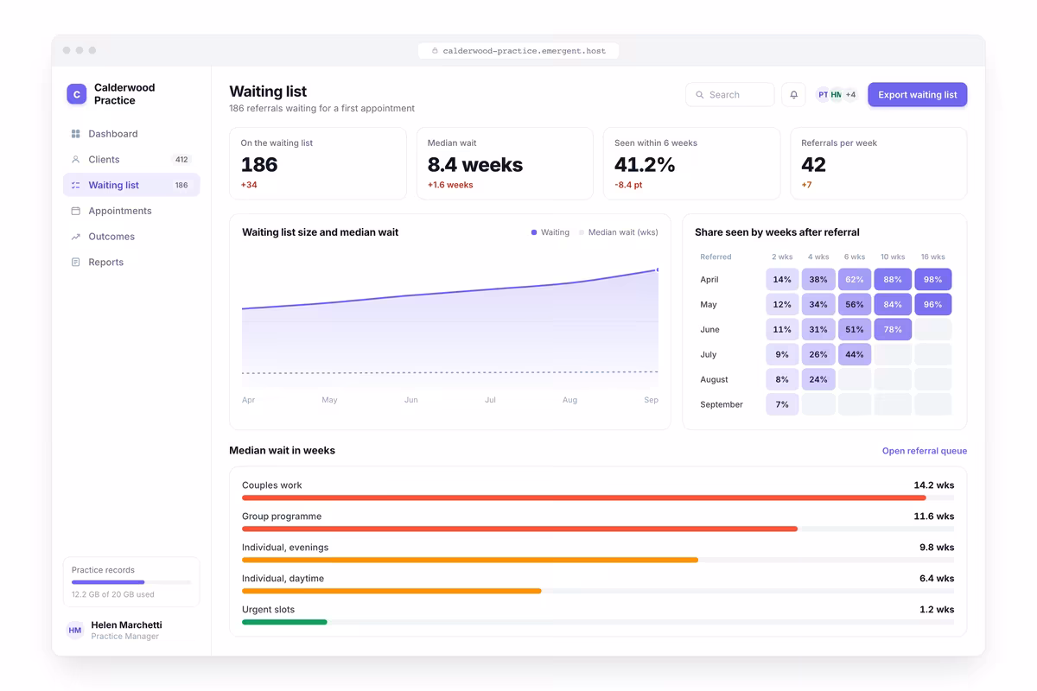Click the On the waiting list card

(318, 163)
